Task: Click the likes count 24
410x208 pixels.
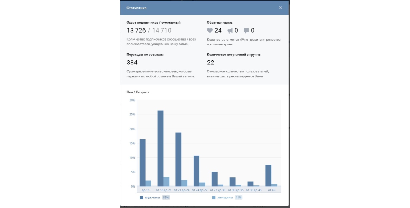Action: [x=218, y=31]
